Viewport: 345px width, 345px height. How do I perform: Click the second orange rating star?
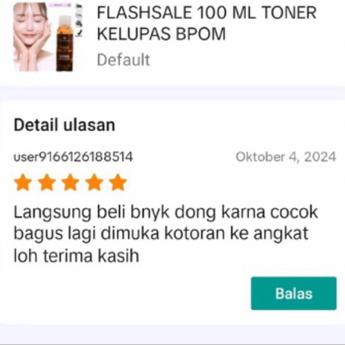46,182
